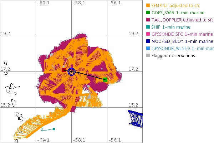The image size is (214, 143).
Task: Click the green square marker at arrow tail
Action: 105,80
